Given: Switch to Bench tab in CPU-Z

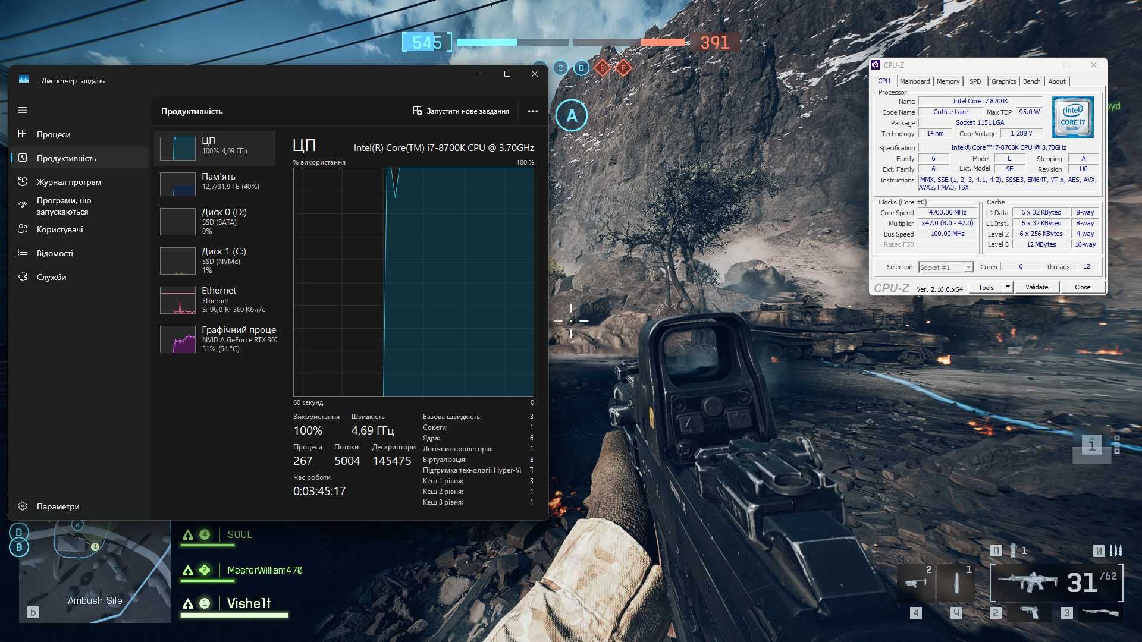Looking at the screenshot, I should tap(1031, 81).
